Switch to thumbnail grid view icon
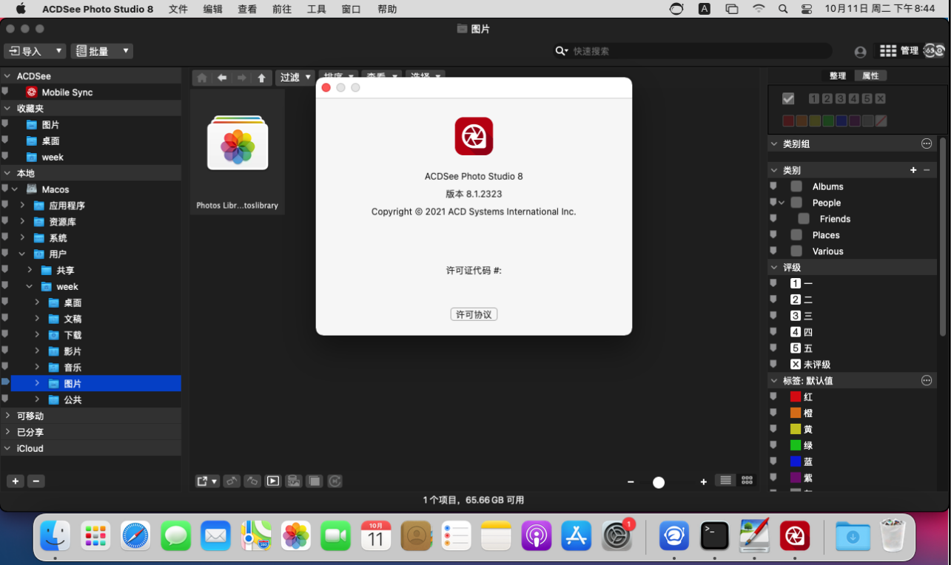The width and height of the screenshot is (951, 565). pos(747,481)
